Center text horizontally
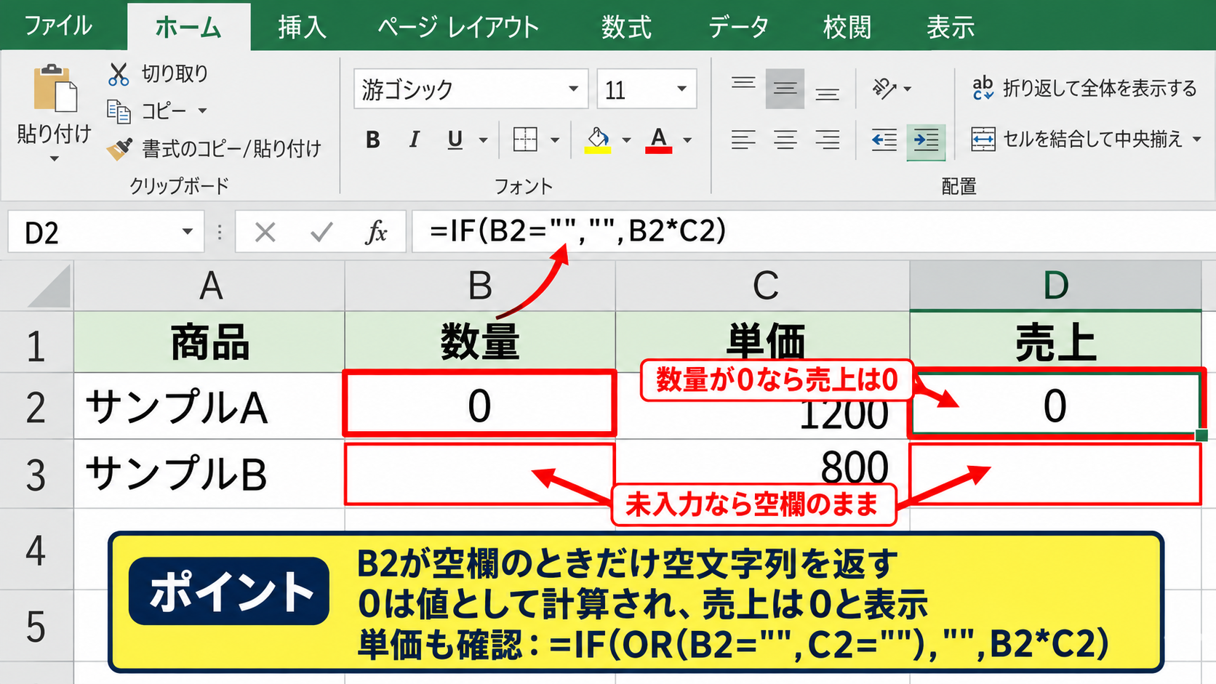The width and height of the screenshot is (1216, 684). tap(785, 139)
